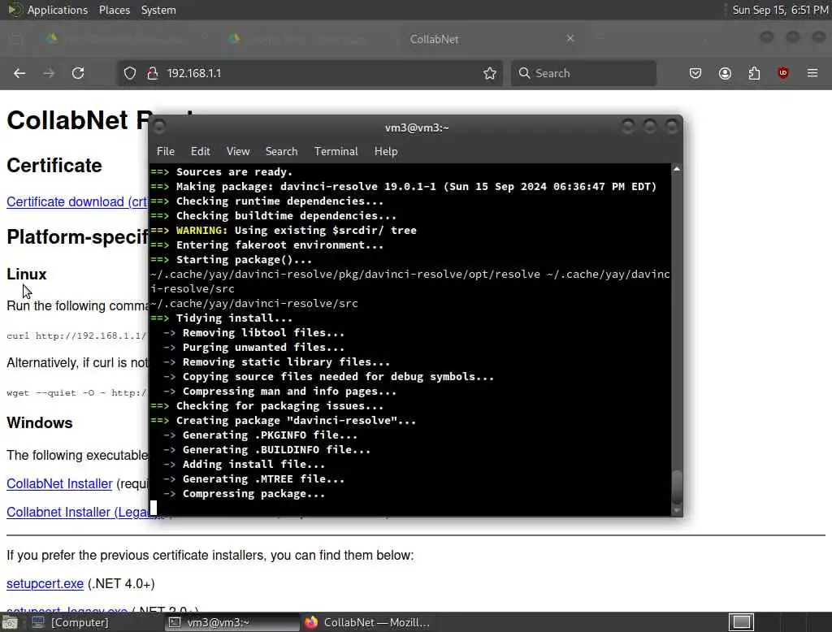The height and width of the screenshot is (632, 832).
Task: Bookmark this page with the star
Action: [x=490, y=73]
